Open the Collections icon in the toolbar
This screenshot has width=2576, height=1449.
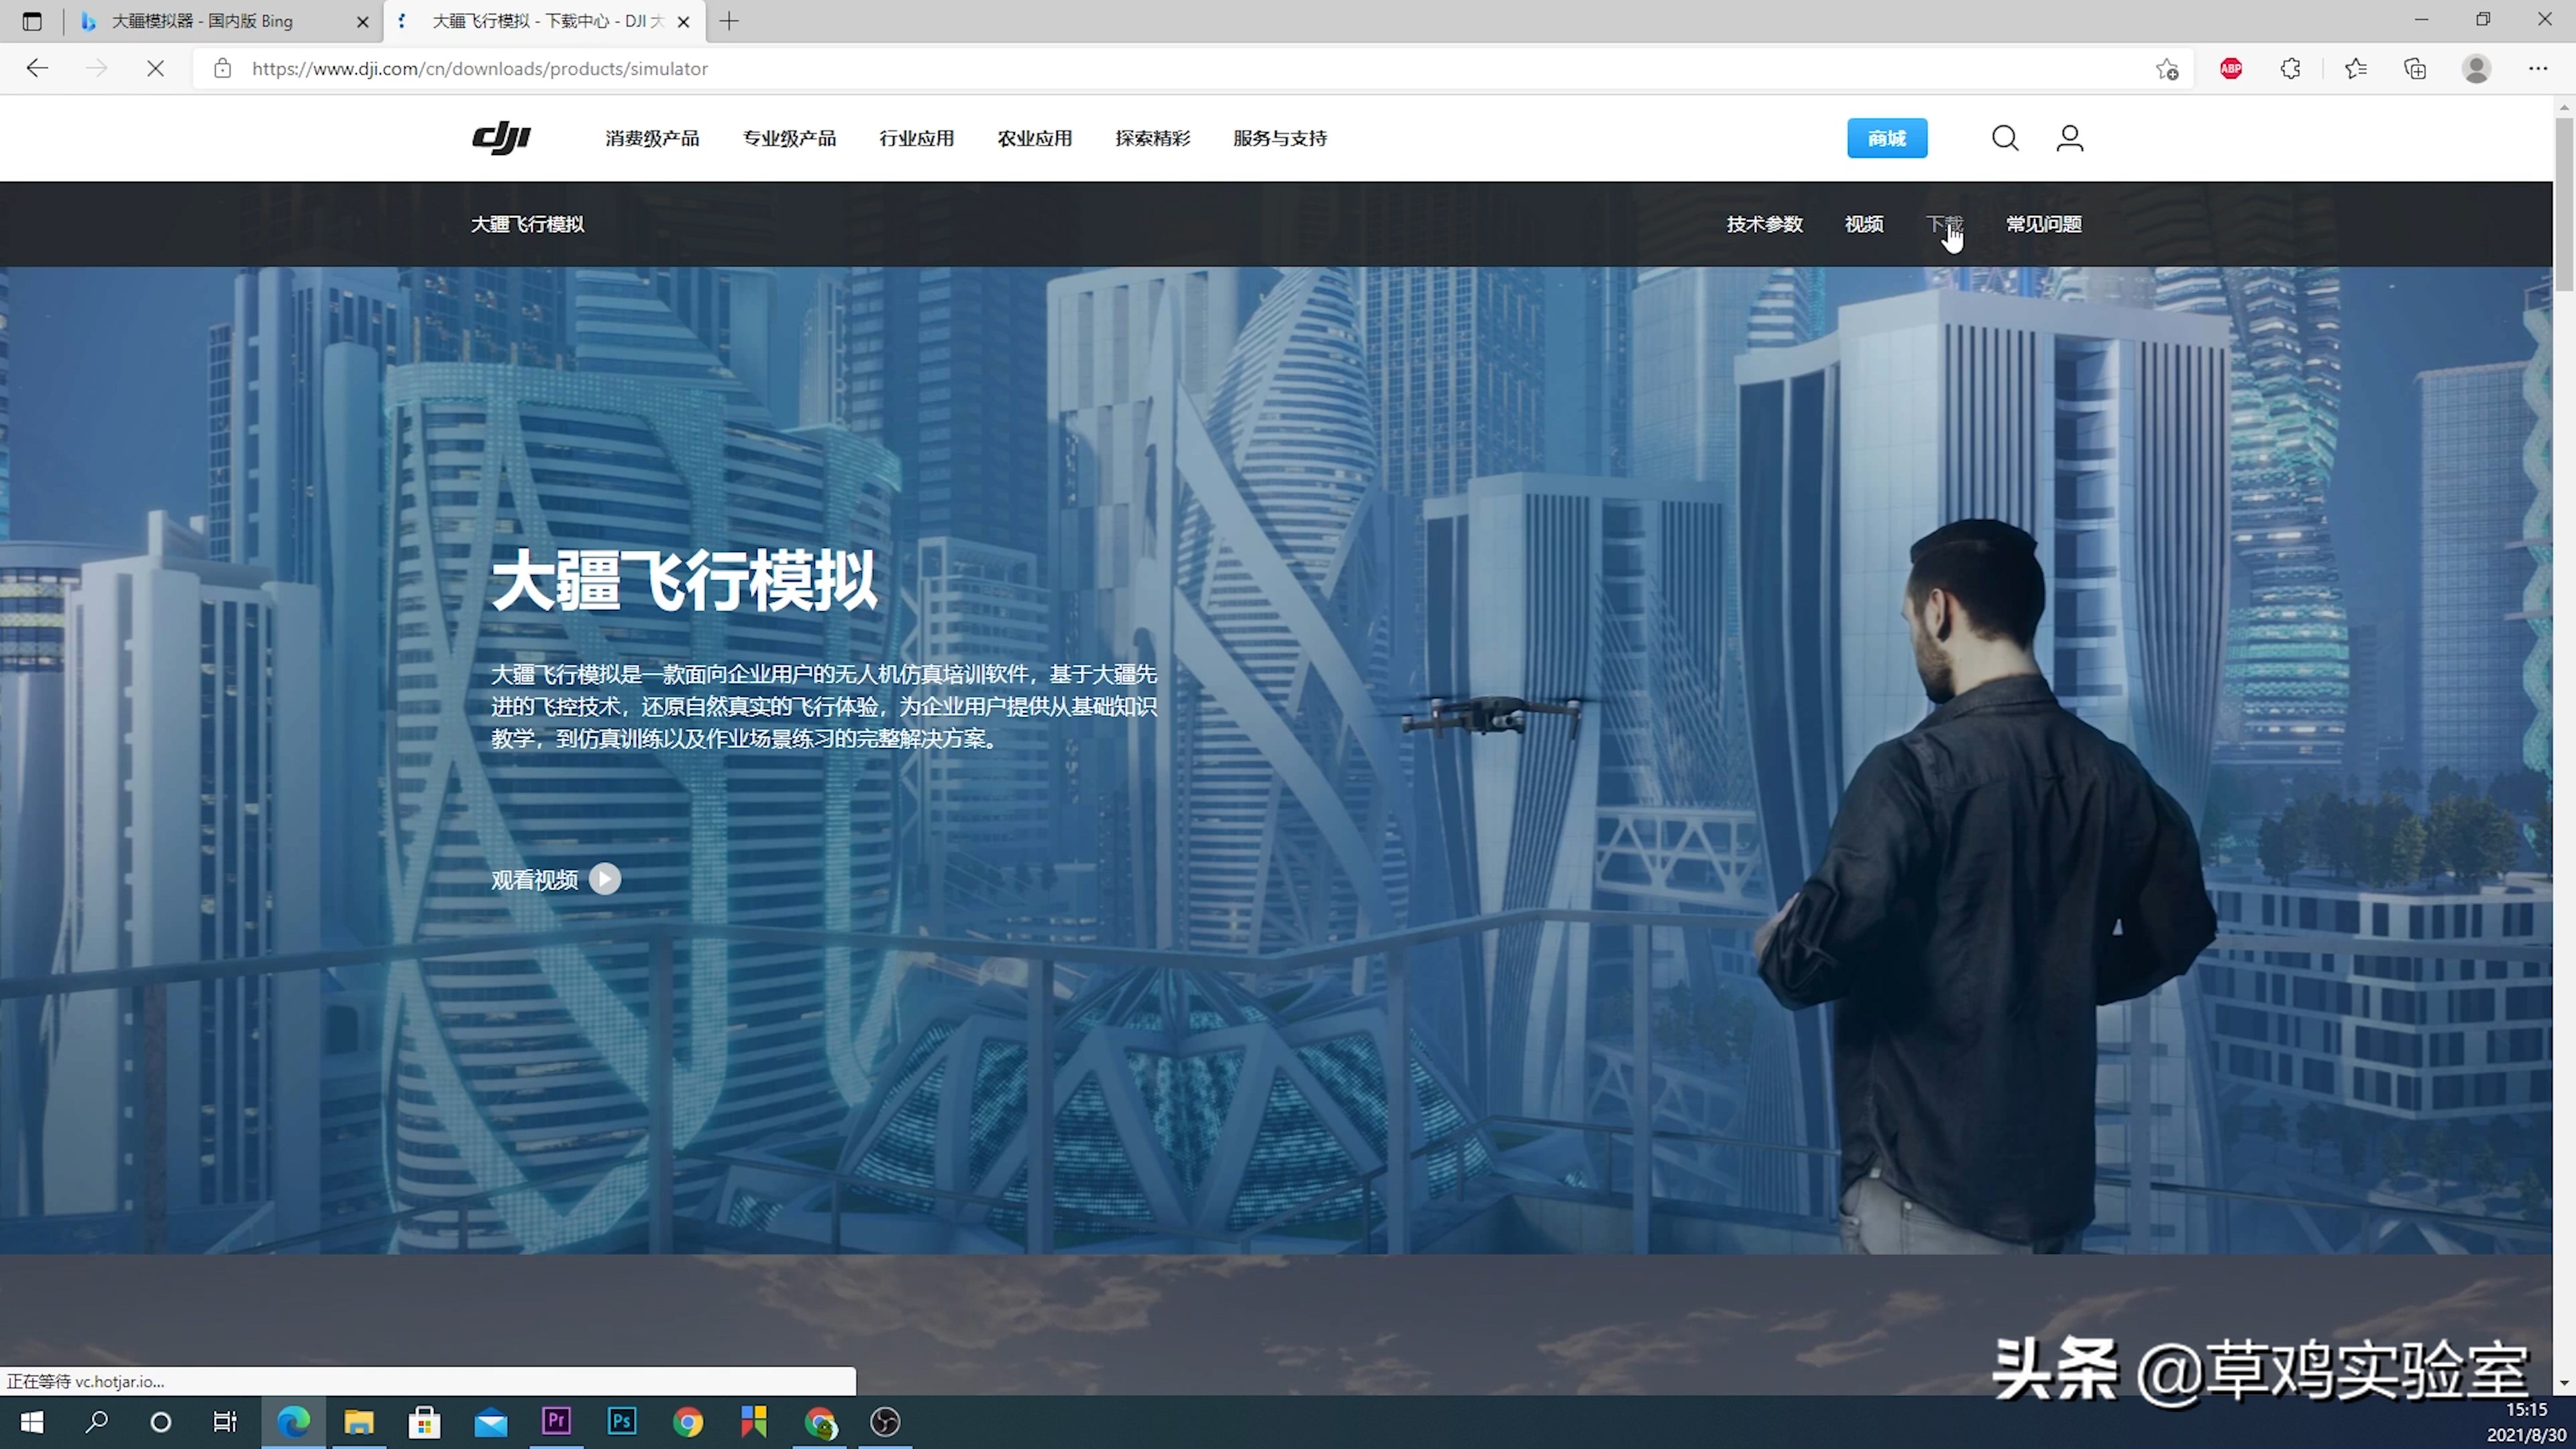point(2415,68)
